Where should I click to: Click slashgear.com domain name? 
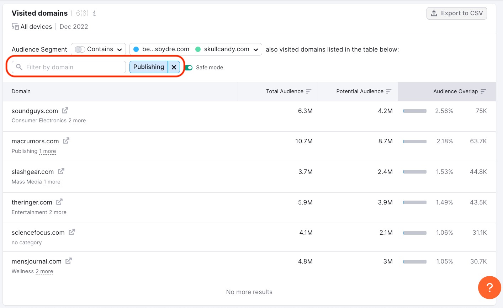(x=33, y=172)
